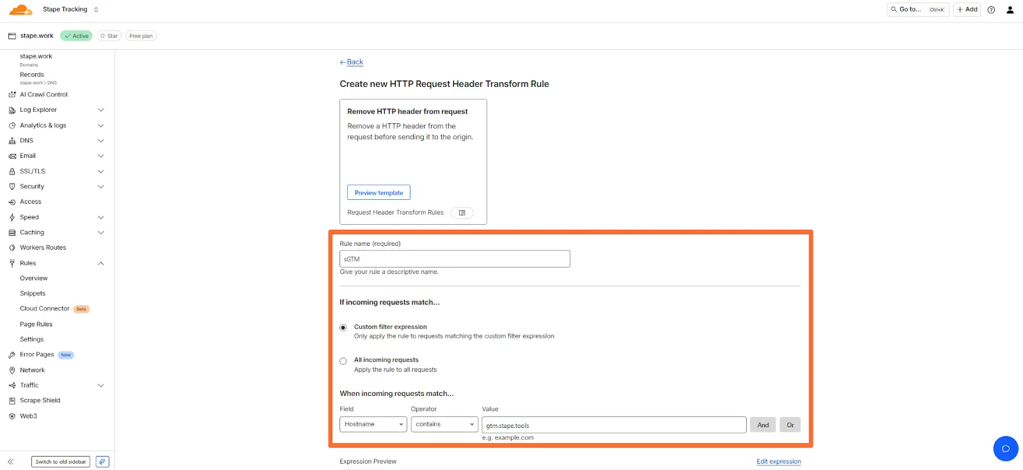
Task: Collapse the Rules sidebar section
Action: [x=100, y=263]
